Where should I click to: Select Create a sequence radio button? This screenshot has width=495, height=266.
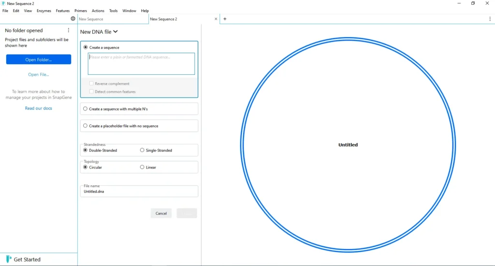click(86, 47)
